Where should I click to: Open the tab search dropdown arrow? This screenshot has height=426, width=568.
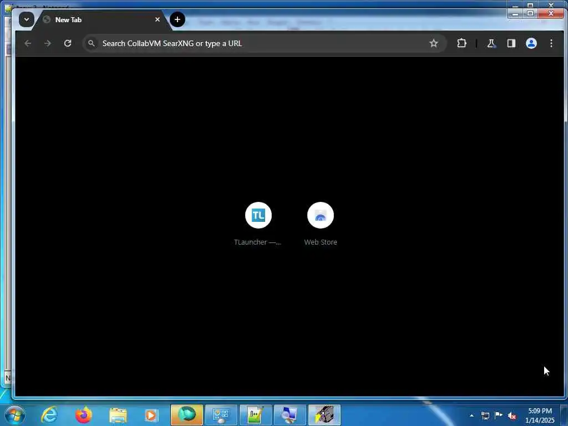point(27,19)
